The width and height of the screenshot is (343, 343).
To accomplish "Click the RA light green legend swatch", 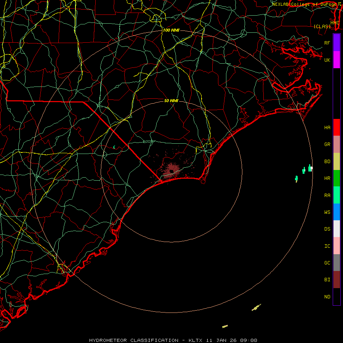I will pyautogui.click(x=337, y=195).
